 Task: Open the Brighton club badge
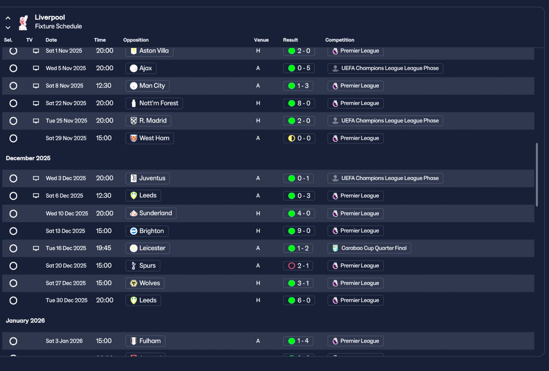(x=134, y=231)
